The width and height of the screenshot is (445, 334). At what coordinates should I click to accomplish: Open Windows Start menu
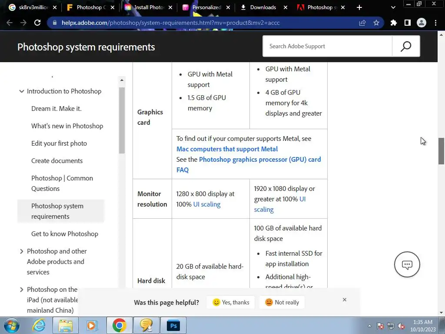tap(11, 325)
